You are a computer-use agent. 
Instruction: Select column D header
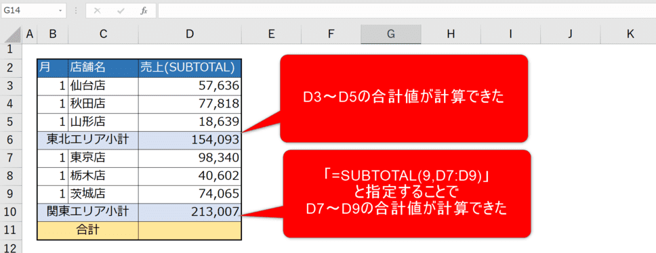(x=190, y=34)
